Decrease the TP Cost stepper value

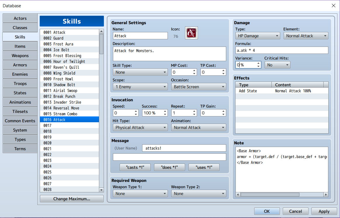tap(223, 74)
